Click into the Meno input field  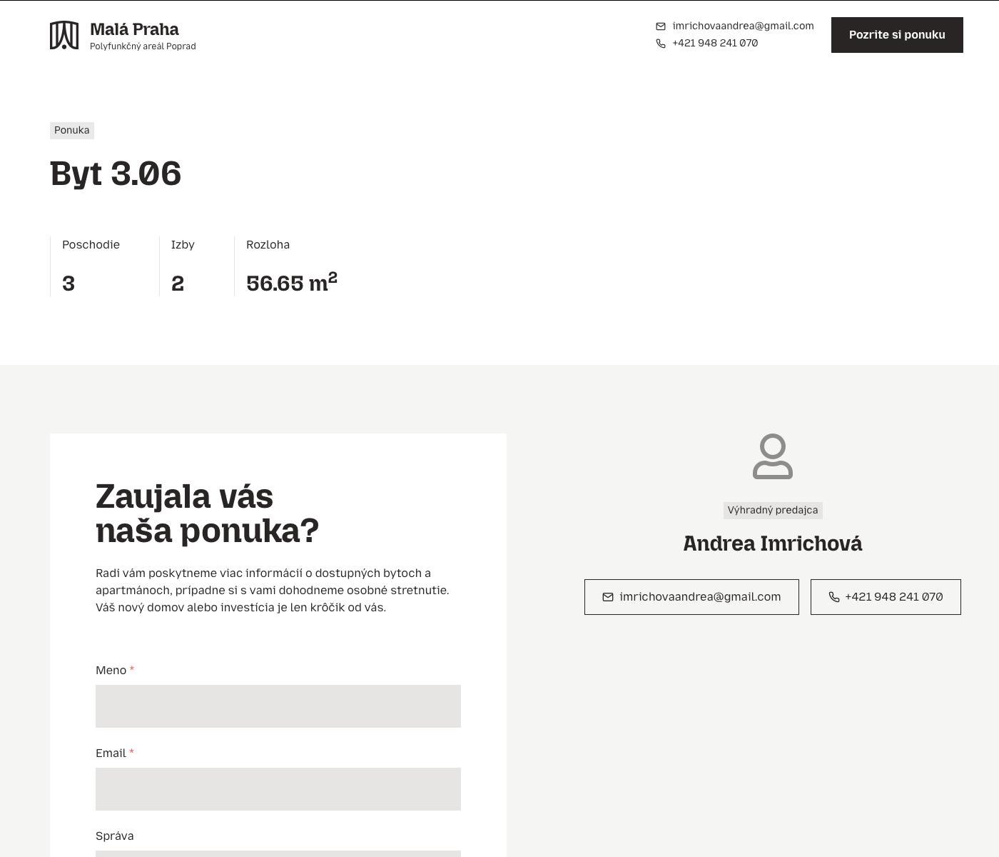click(x=278, y=706)
